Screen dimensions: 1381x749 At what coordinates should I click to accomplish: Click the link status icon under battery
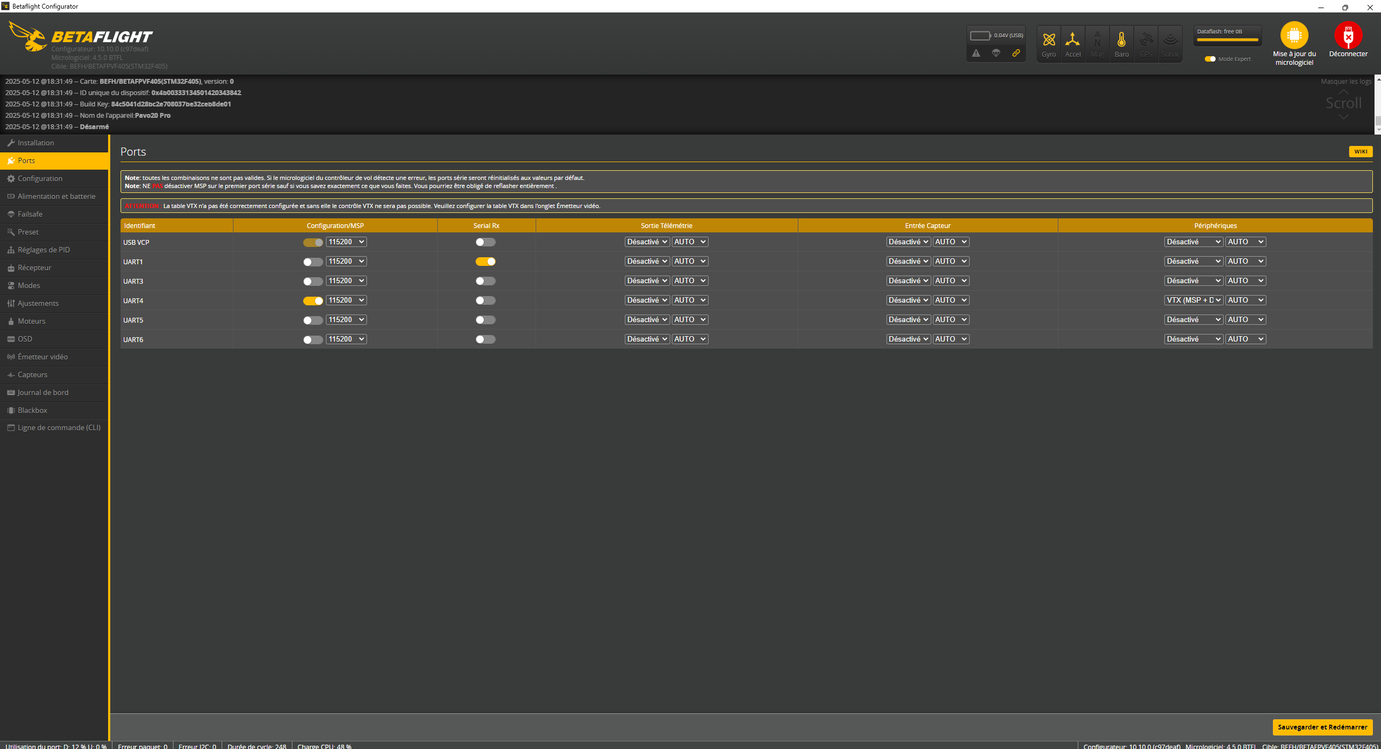[1016, 53]
